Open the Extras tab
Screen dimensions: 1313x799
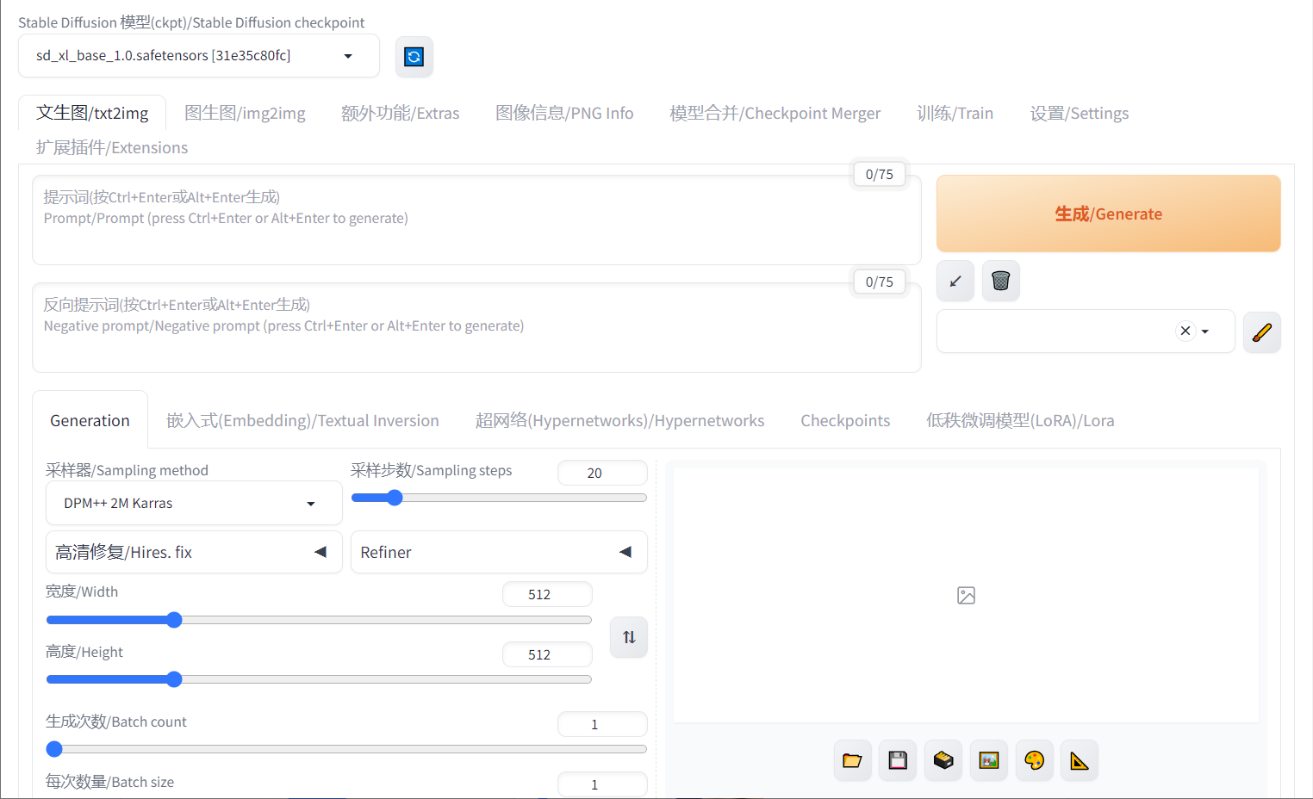(400, 113)
